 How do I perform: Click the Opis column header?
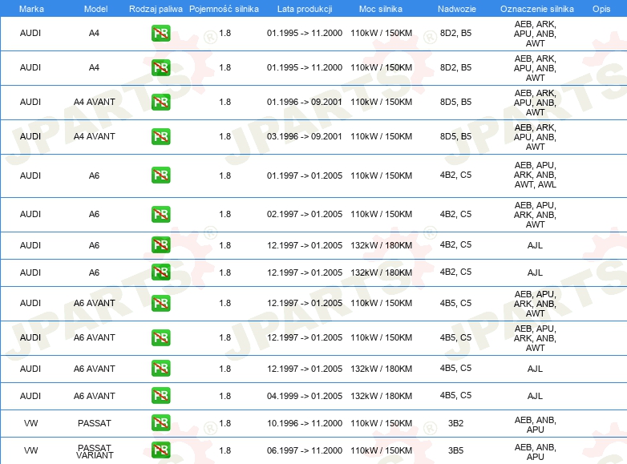(601, 9)
